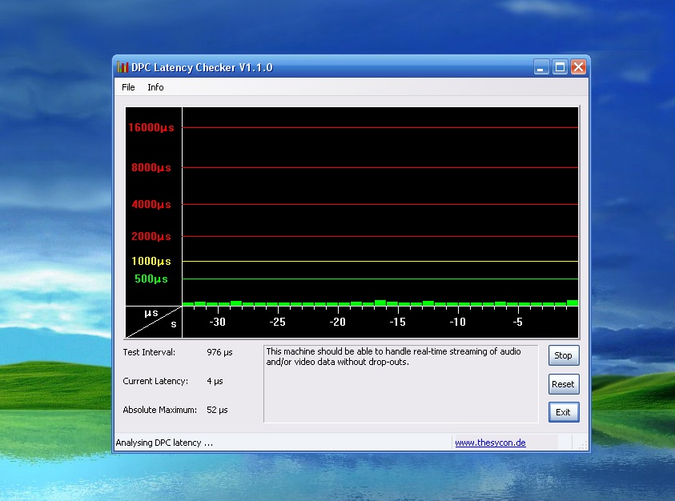Viewport: 675px width, 501px height.
Task: Click the yellow 1000µs threshold label
Action: tap(151, 262)
